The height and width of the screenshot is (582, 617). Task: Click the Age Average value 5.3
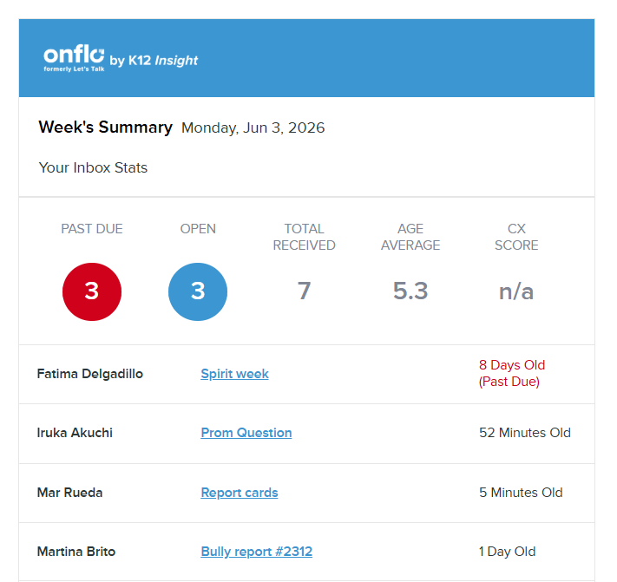(410, 291)
